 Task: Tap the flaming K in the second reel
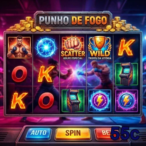pyautogui.click(x=46, y=74)
